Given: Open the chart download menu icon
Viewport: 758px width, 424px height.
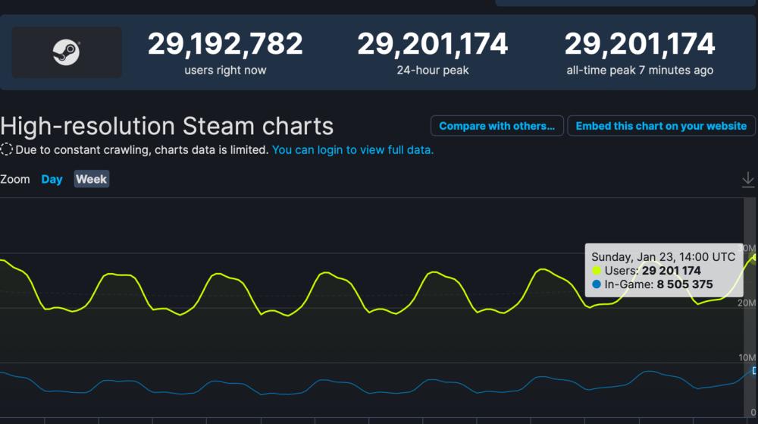Looking at the screenshot, I should tap(747, 179).
